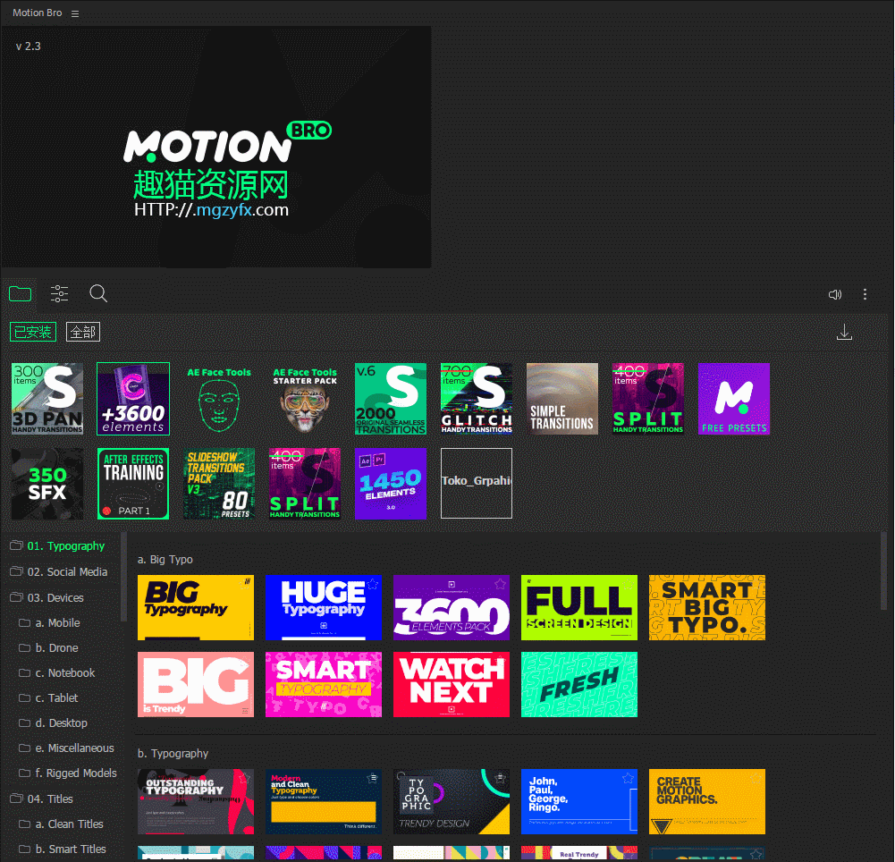Collapse the 01. Typography category
Image resolution: width=895 pixels, height=862 pixels.
[57, 546]
